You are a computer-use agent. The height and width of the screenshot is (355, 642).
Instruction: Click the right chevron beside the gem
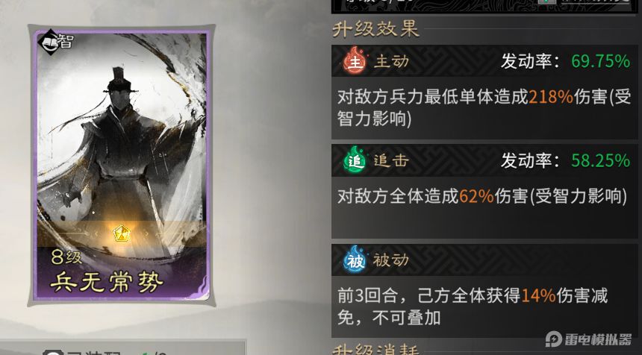point(147,234)
